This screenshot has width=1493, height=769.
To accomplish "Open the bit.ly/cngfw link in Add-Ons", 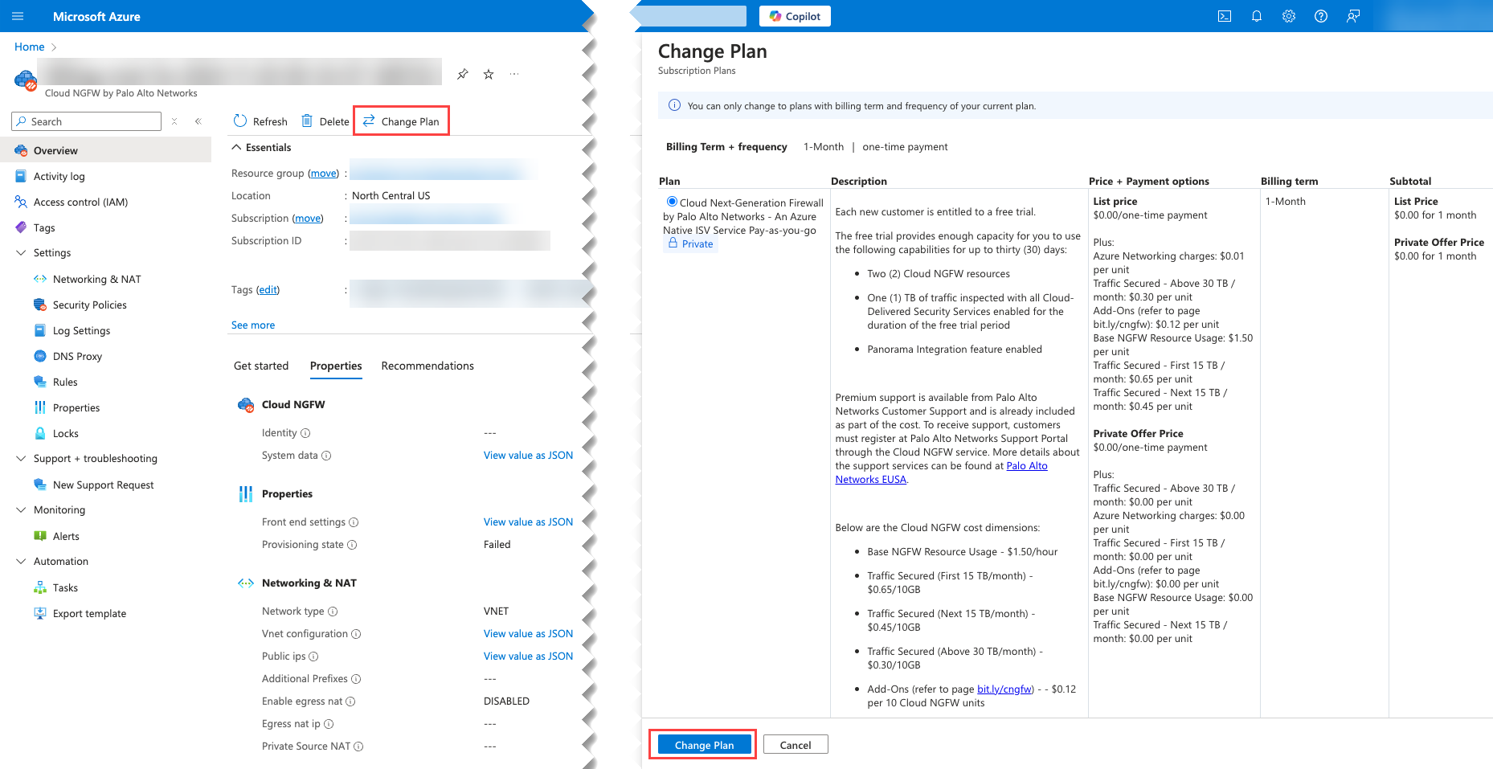I will tap(1004, 689).
